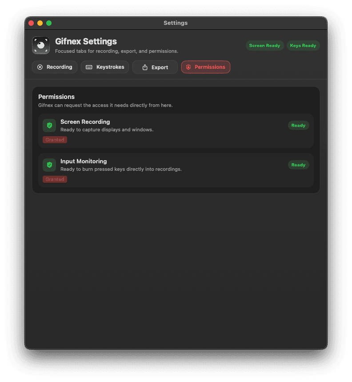Zoom the Settings window with green button
352x382 pixels.
tap(49, 23)
